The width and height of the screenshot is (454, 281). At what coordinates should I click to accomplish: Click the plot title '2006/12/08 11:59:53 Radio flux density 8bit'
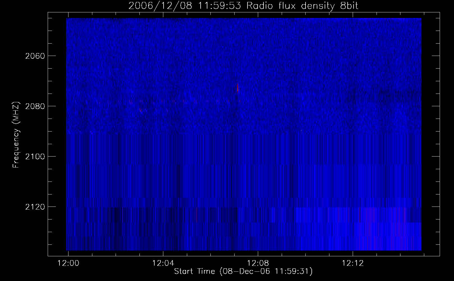243,6
